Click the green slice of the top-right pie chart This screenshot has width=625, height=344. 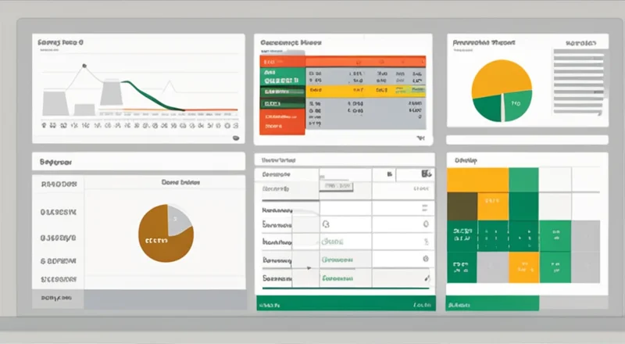488,109
